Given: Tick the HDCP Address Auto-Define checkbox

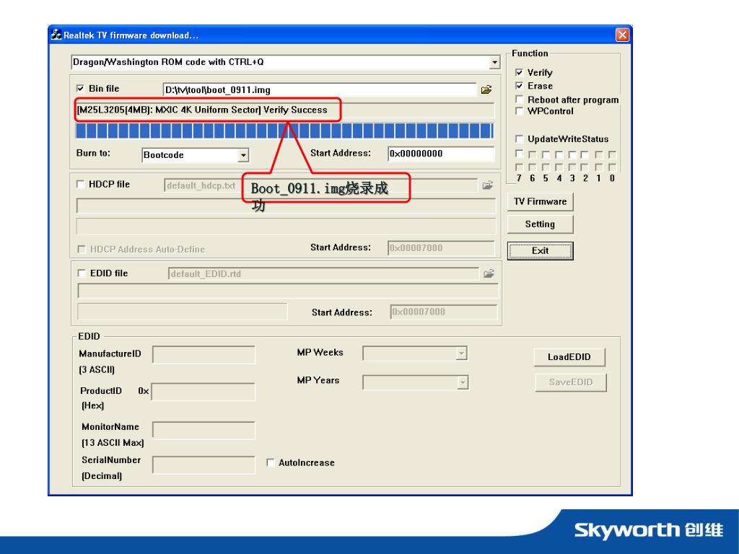Looking at the screenshot, I should pyautogui.click(x=81, y=249).
